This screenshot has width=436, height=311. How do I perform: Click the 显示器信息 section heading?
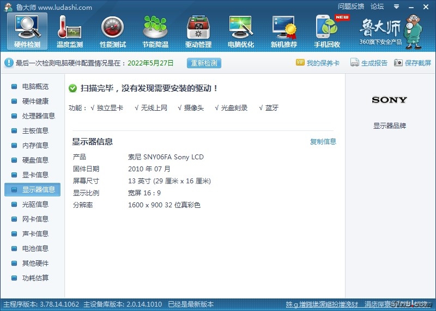click(x=92, y=142)
